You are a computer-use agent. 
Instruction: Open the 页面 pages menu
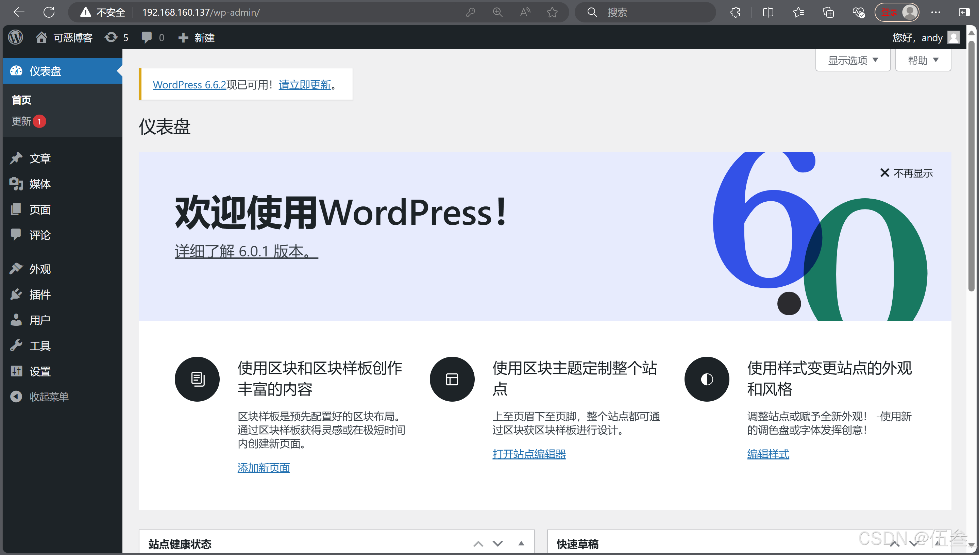(63, 209)
